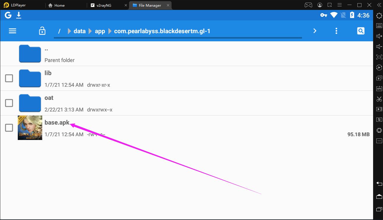Image resolution: width=383 pixels, height=220 pixels.
Task: Click oat's date 2/22/21 3:13 AM
Action: [64, 110]
